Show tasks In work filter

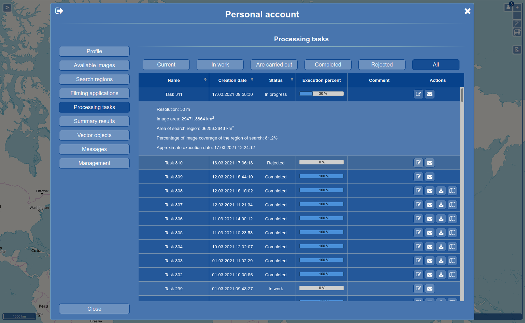click(220, 64)
